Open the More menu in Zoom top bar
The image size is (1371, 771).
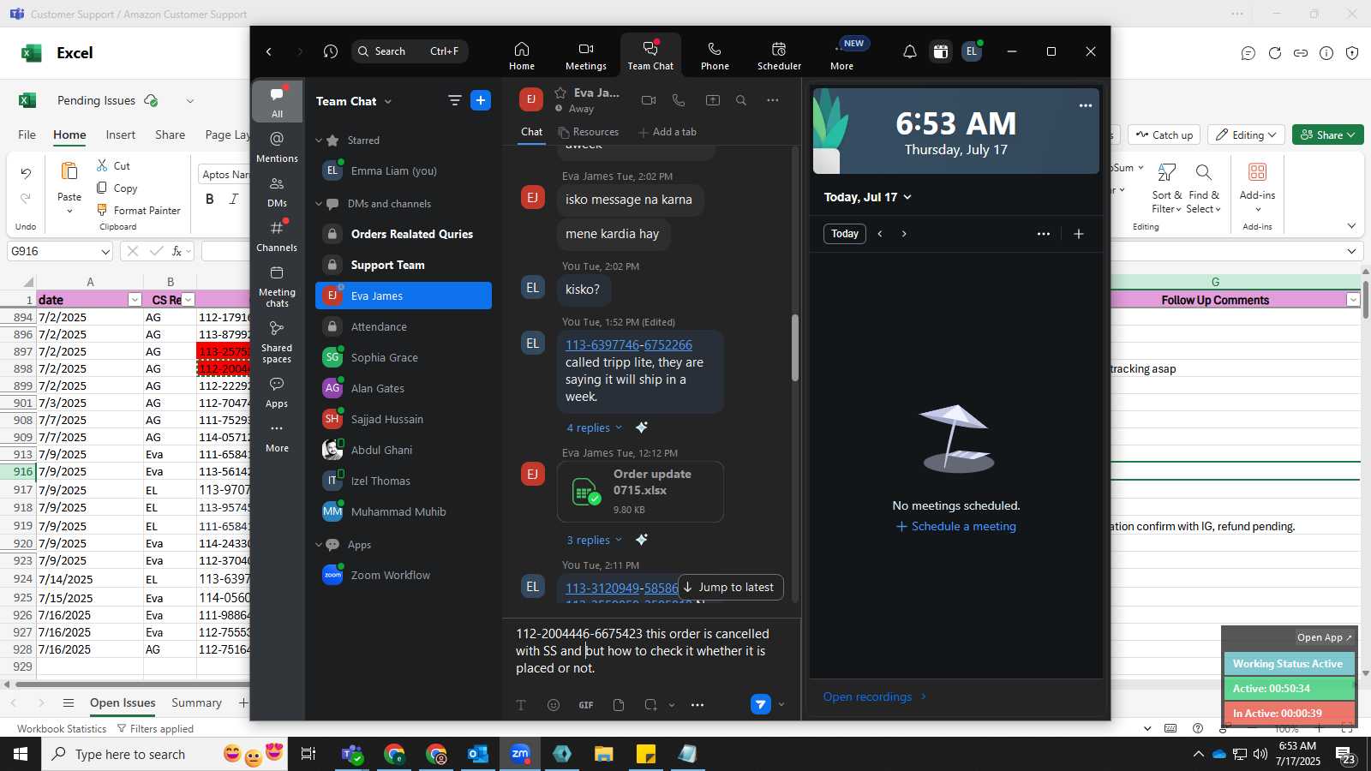coord(842,56)
